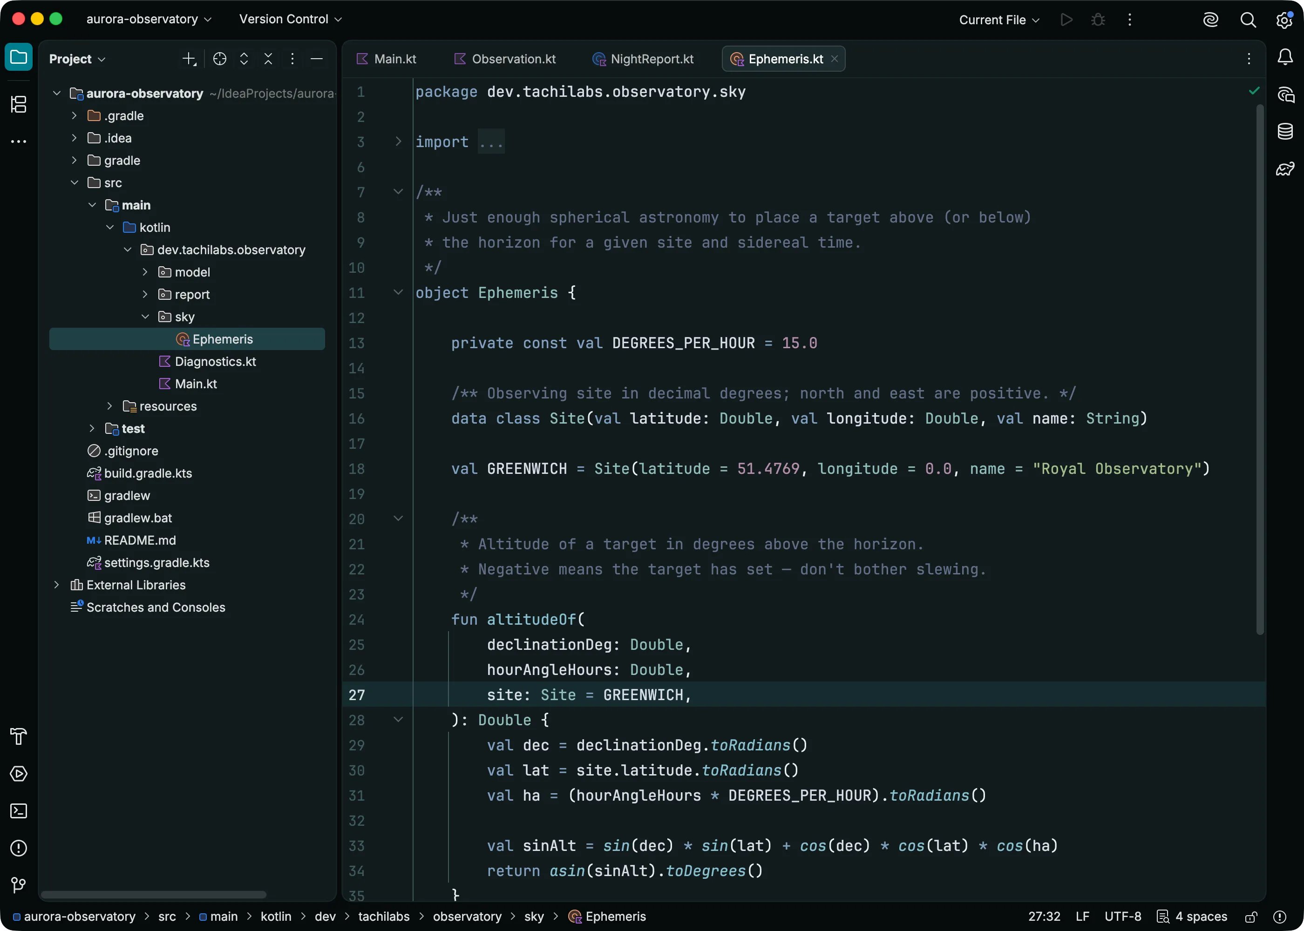Screen dimensions: 1304x931
Task: Open Notifications bell panel
Action: click(1285, 57)
